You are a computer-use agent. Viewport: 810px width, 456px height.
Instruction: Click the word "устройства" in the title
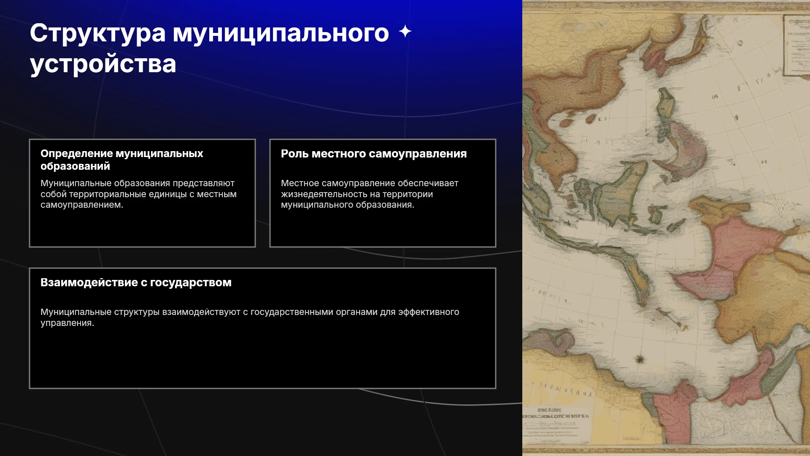[x=103, y=64]
